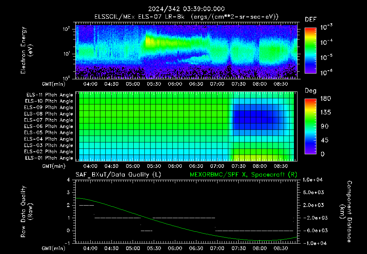Click the timestamp title 2024/342 03:39:00.000
This screenshot has width=367, height=254.
point(186,9)
